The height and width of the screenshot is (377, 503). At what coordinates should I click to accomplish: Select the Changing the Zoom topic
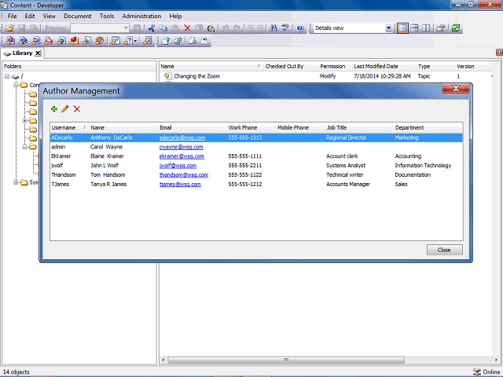[x=197, y=76]
